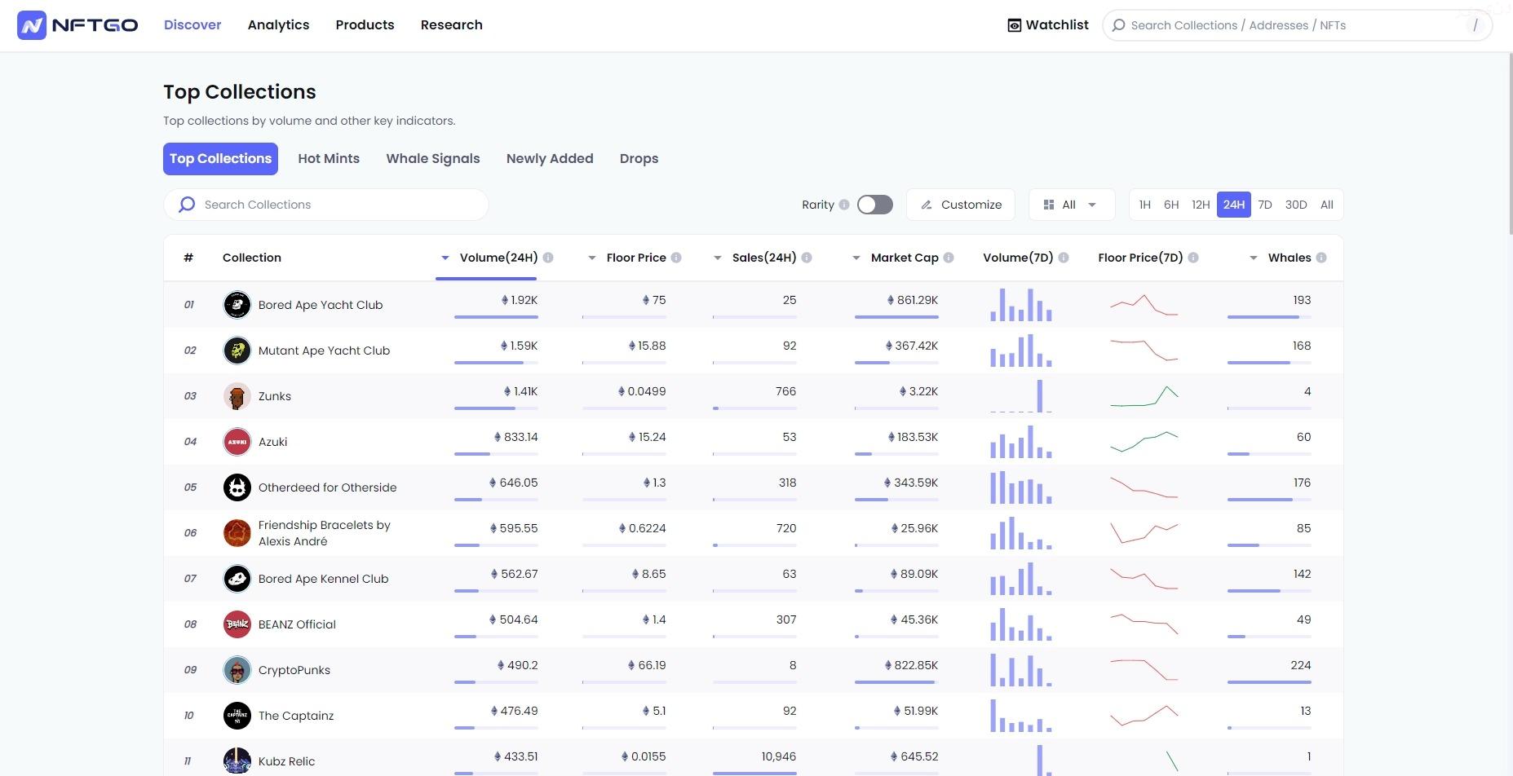
Task: Sort by Volume(24H) arrow
Action: pyautogui.click(x=445, y=258)
